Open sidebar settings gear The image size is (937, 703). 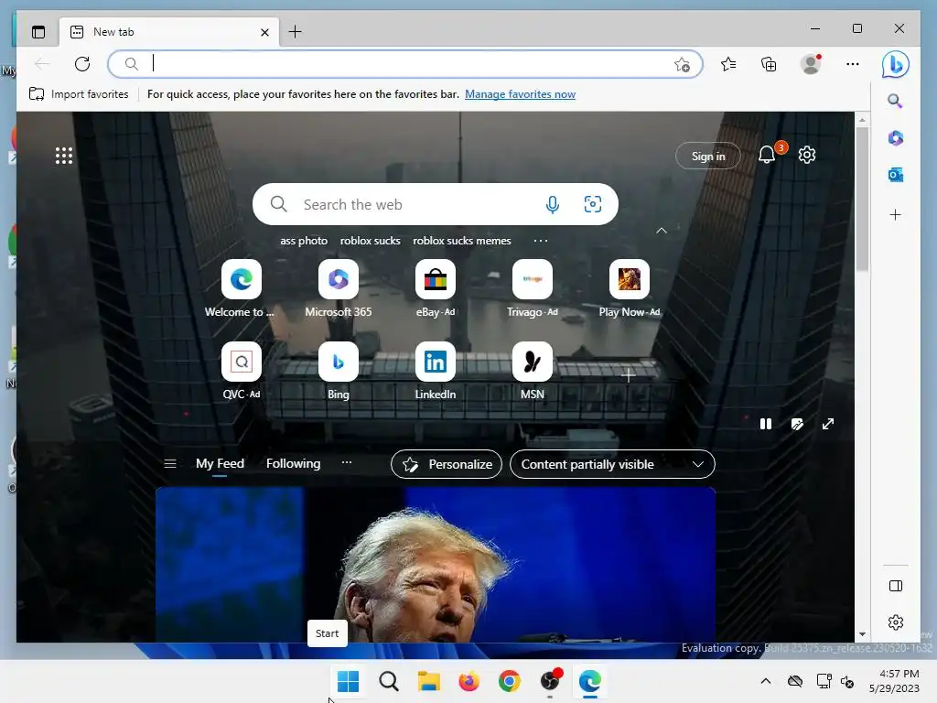896,622
